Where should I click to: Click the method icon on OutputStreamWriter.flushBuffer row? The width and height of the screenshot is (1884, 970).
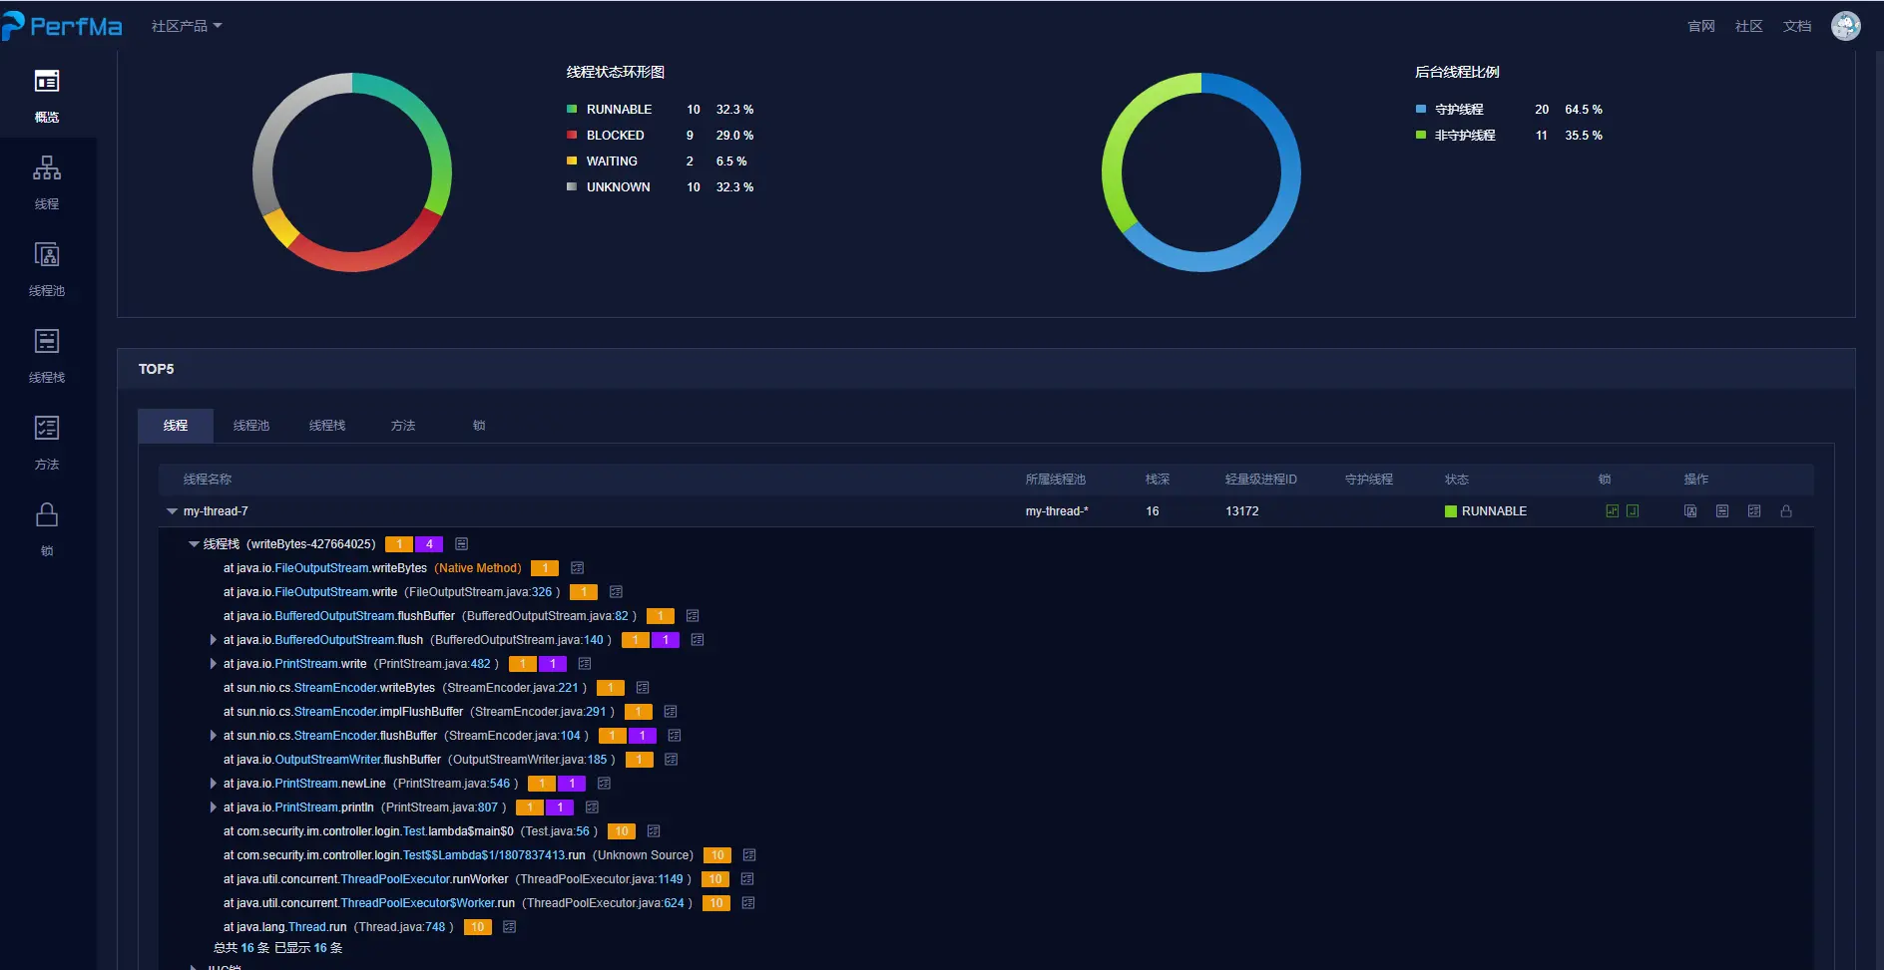[672, 760]
